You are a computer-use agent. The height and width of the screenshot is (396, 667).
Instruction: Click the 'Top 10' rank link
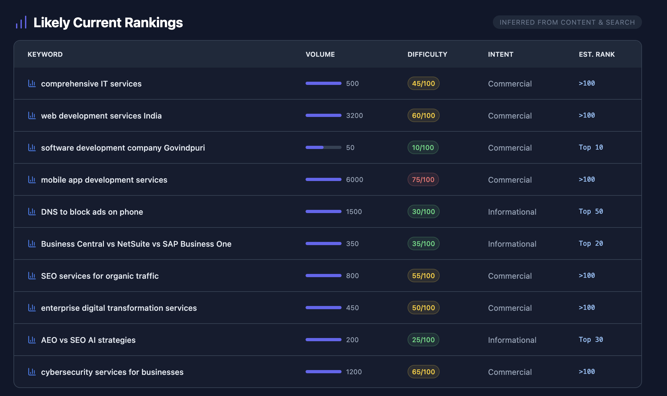(590, 147)
